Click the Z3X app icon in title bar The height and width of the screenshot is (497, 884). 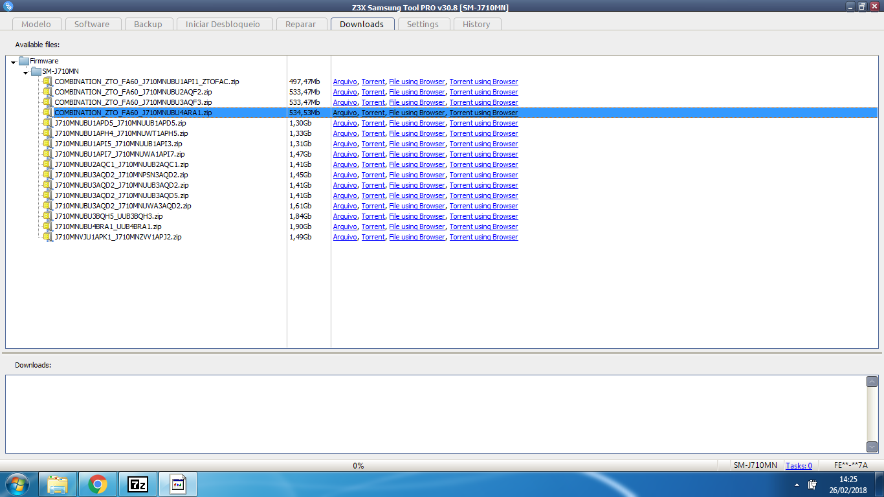tap(8, 6)
